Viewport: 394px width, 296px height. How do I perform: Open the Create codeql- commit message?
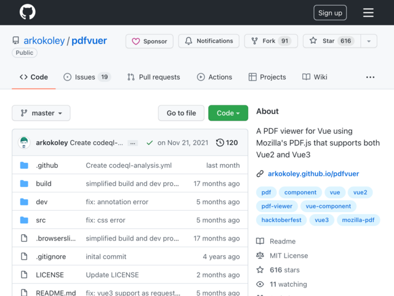97,142
